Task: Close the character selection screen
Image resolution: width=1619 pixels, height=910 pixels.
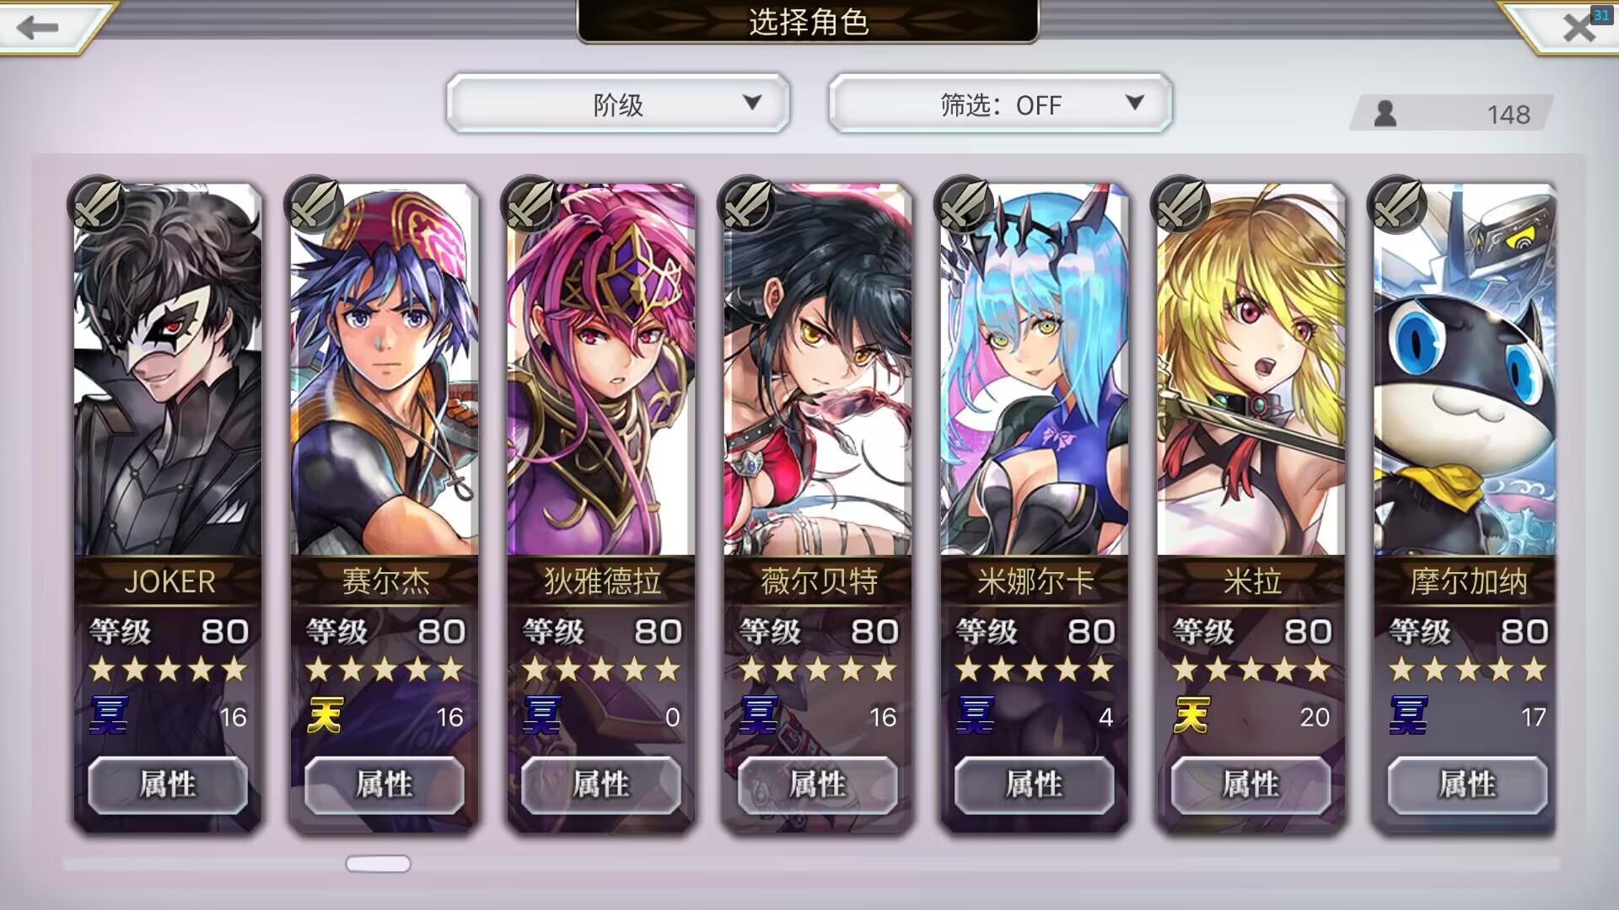Action: coord(1579,28)
